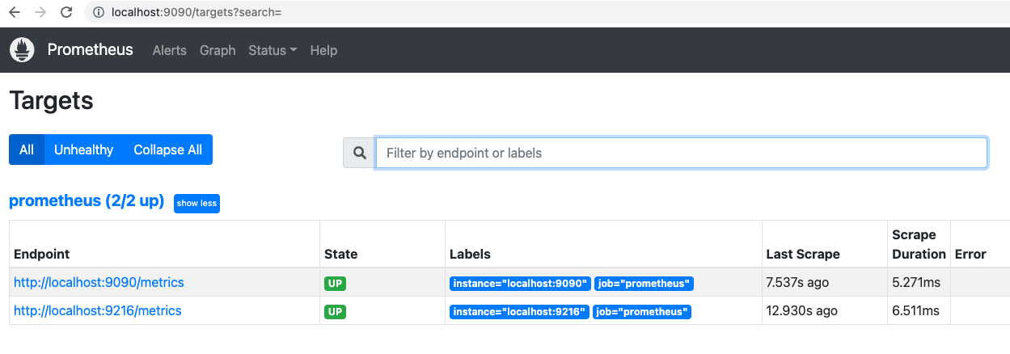Screen dimensions: 1010x354
Task: Click the Collapse All button
Action: click(x=168, y=150)
